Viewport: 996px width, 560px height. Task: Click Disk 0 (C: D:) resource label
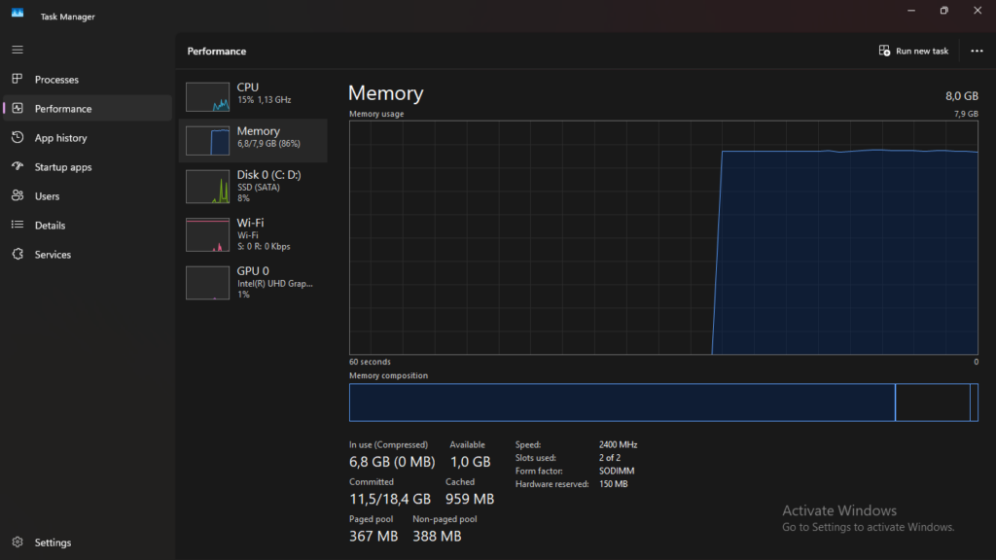[268, 175]
